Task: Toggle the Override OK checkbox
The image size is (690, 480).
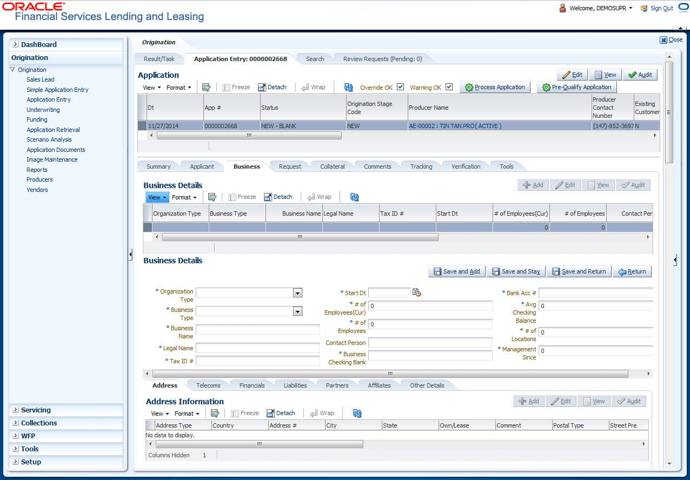Action: point(400,87)
